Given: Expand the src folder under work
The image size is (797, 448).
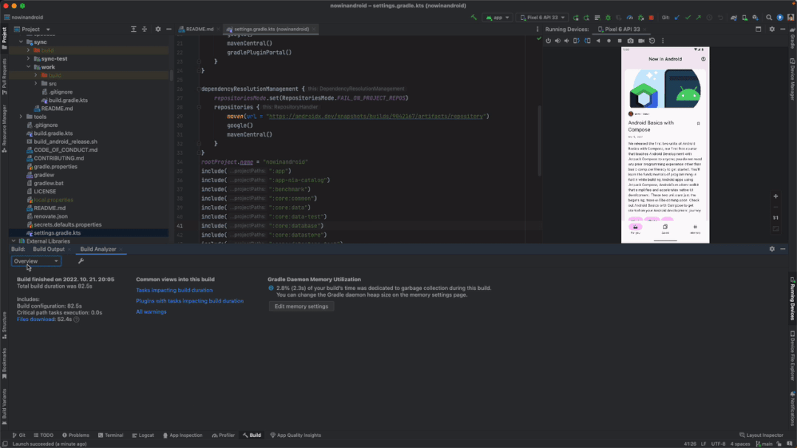Looking at the screenshot, I should [35, 83].
